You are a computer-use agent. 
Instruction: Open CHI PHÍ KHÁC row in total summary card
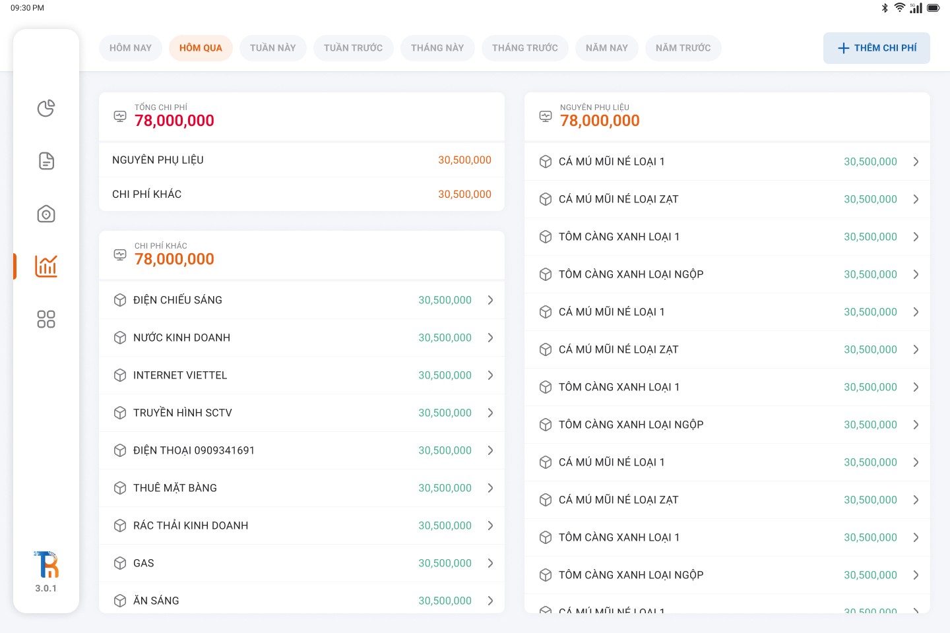(x=301, y=195)
